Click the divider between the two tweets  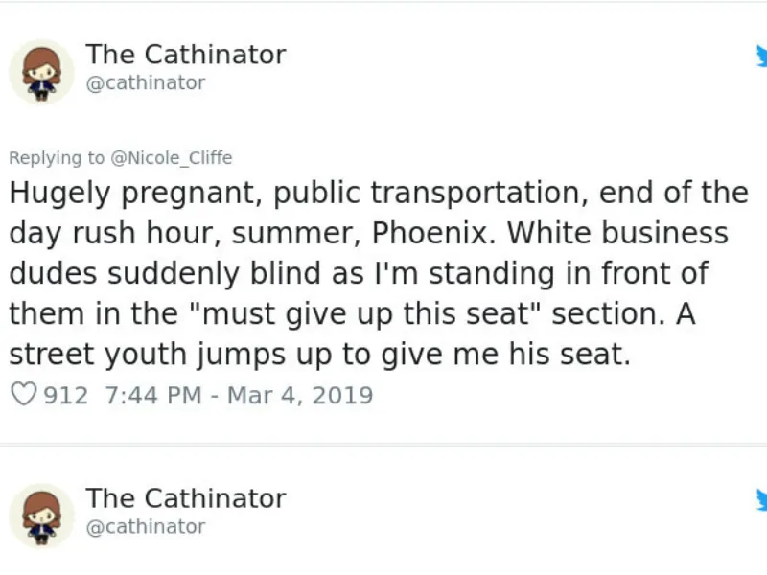(383, 445)
